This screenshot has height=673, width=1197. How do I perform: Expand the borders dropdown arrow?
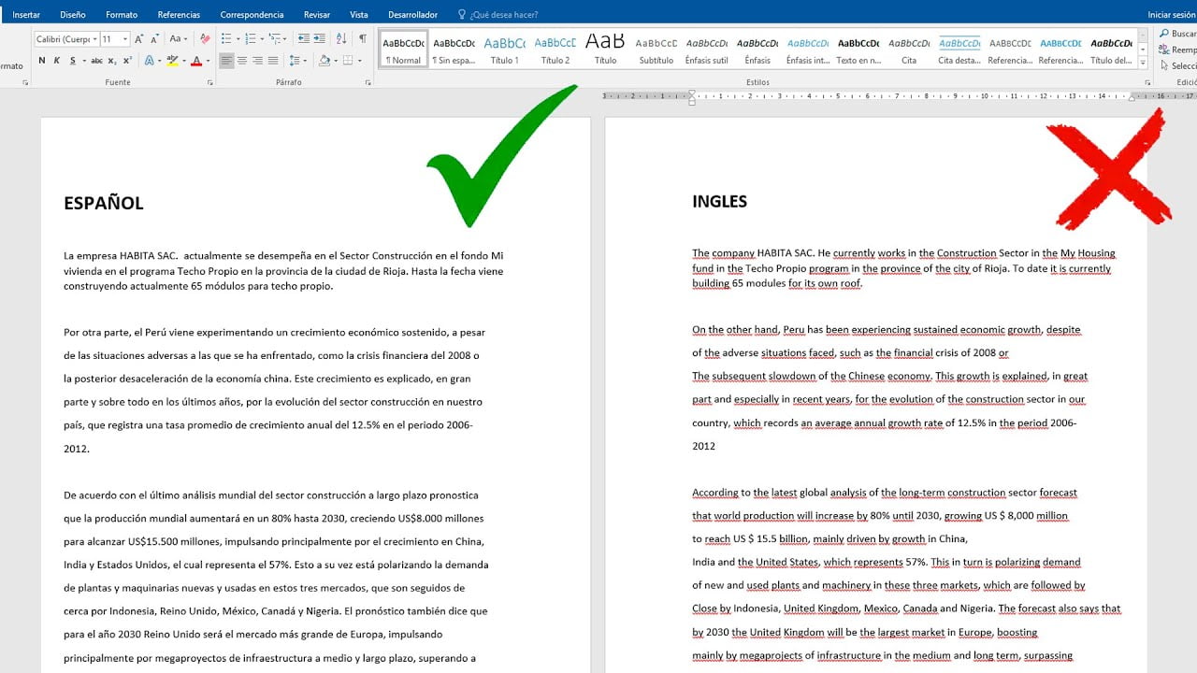tap(358, 61)
